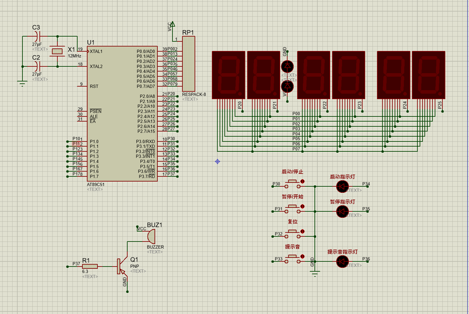This screenshot has width=469, height=314.
Task: Click the P00 wire label on the segment bus
Action: coord(296,114)
